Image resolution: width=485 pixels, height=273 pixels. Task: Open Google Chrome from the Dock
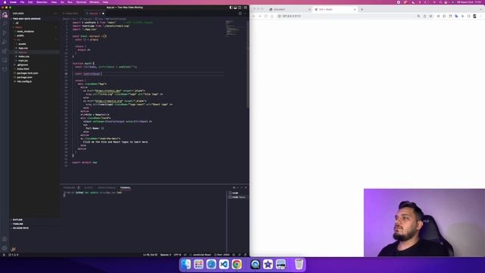point(236,264)
